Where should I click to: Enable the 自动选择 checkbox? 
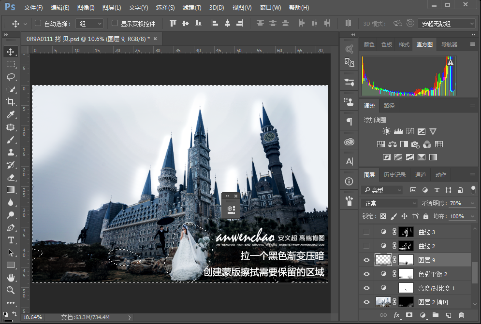pos(38,23)
